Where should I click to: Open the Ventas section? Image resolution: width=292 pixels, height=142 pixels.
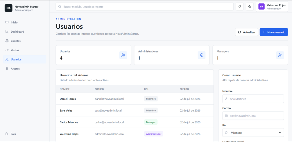coord(25,50)
